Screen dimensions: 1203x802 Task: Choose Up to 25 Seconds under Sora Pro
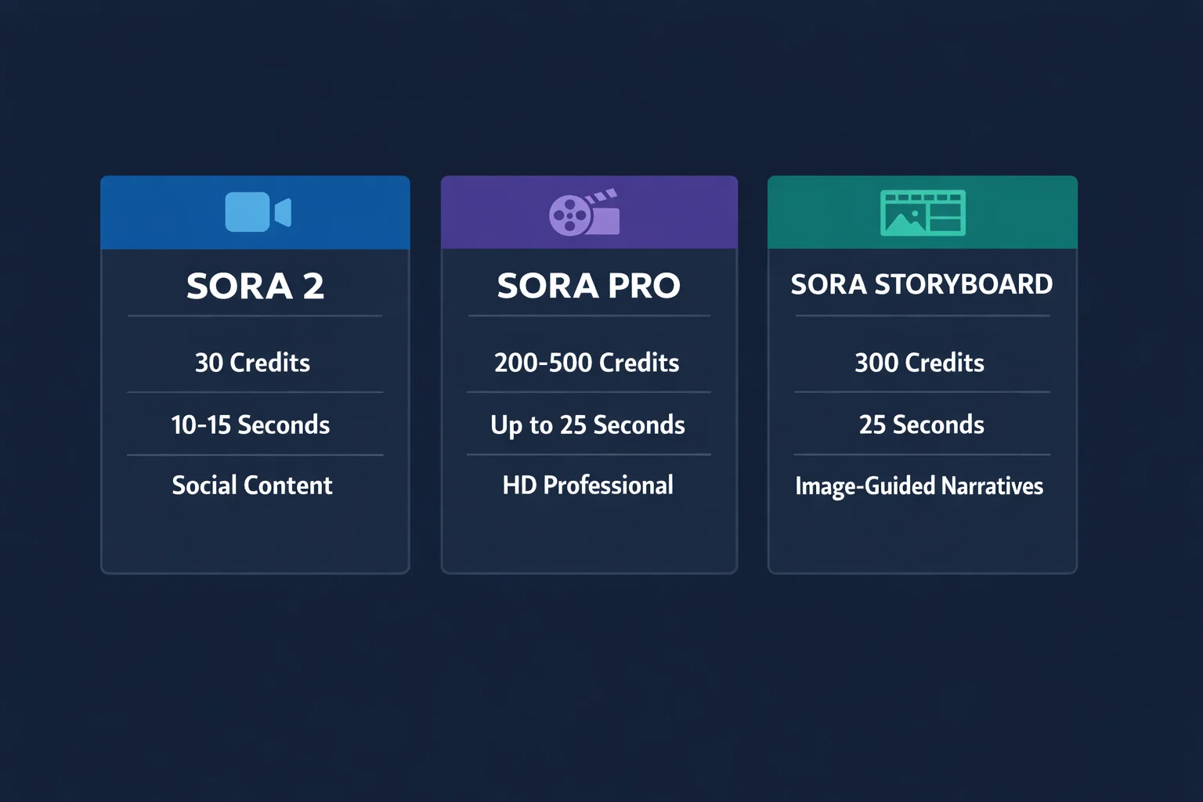click(x=589, y=424)
